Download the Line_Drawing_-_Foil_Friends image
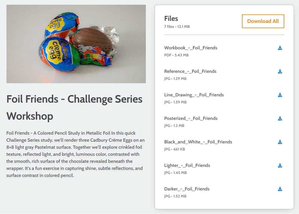 280,95
